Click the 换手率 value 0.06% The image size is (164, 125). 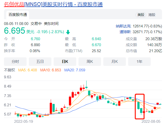click(35, 51)
